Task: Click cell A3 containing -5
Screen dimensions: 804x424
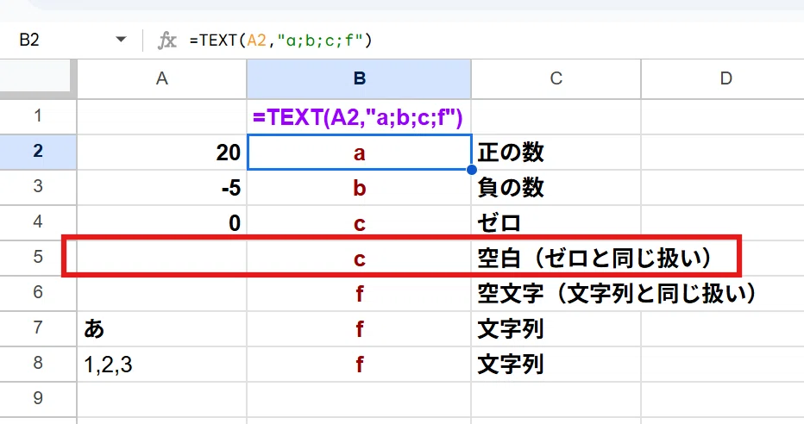Action: [x=162, y=187]
